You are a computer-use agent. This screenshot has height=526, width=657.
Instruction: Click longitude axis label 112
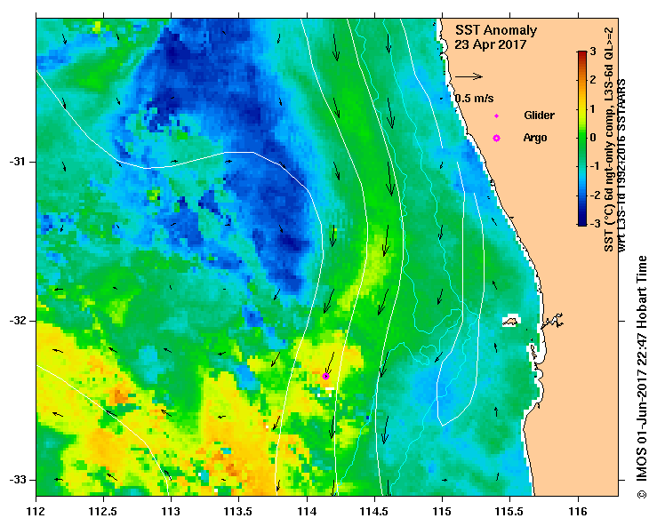36,512
